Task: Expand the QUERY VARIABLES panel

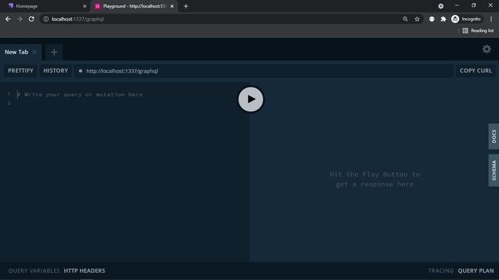Action: tap(34, 271)
